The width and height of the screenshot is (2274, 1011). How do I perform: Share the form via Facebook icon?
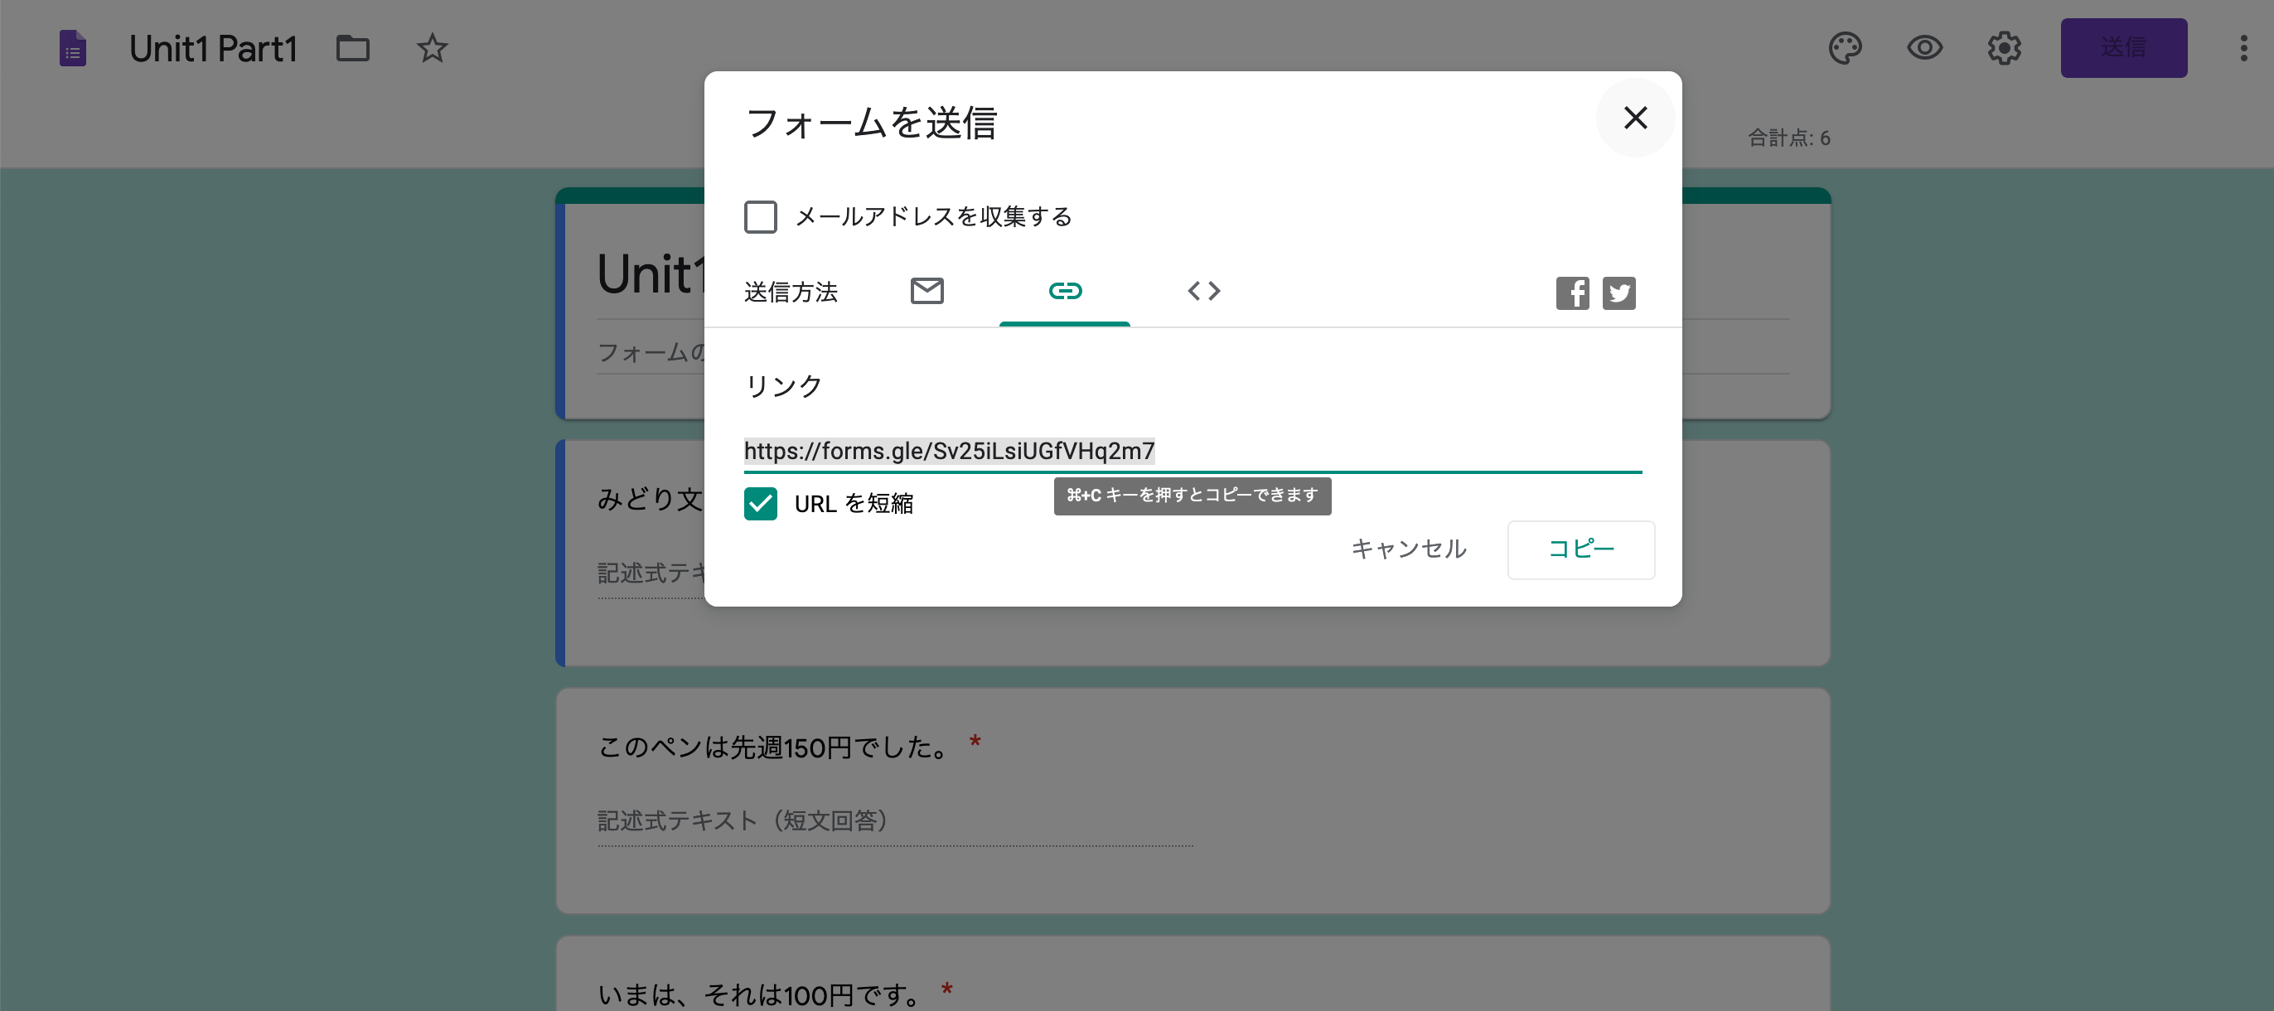tap(1571, 293)
